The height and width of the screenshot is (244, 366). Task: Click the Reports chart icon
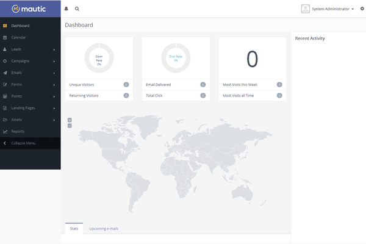click(5, 131)
